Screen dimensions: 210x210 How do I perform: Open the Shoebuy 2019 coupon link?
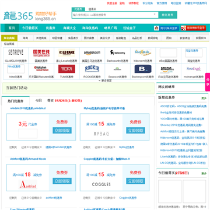181,125
